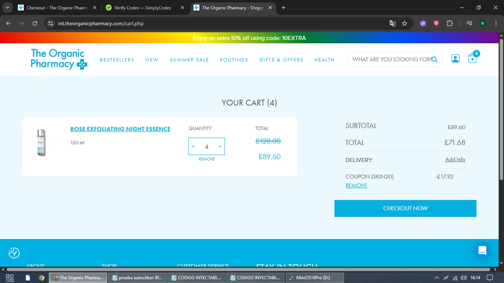Click the uBlock shield extension icon

tap(436, 23)
